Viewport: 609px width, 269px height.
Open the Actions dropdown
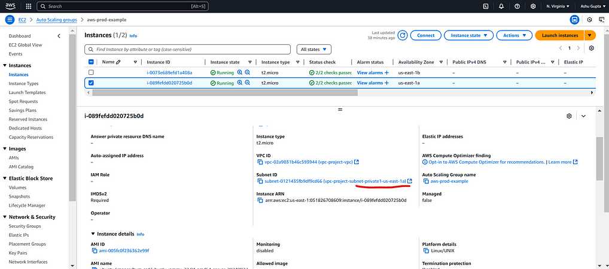[514, 35]
